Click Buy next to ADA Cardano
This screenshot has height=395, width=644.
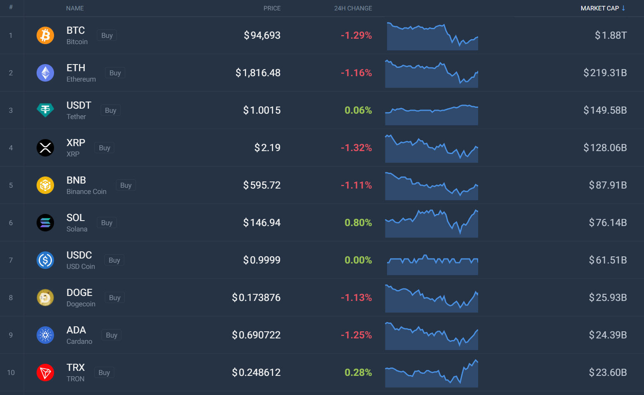(x=111, y=335)
